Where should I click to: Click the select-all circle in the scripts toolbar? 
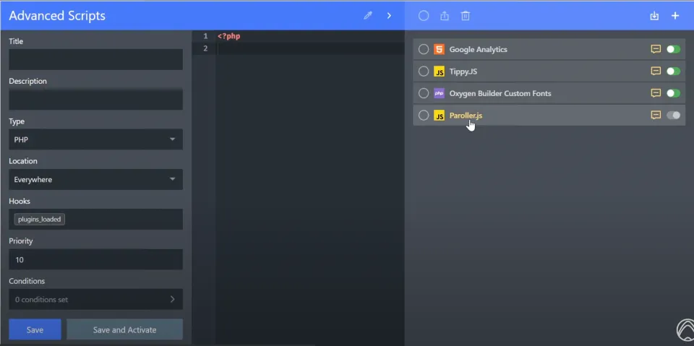424,15
